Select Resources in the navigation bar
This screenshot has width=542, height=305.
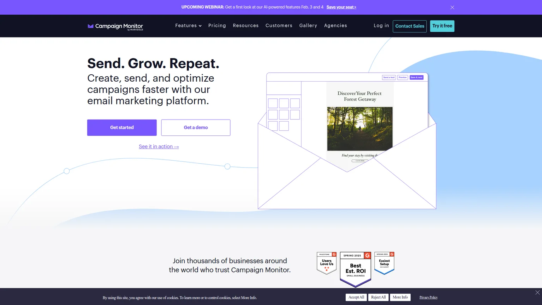pos(245,26)
